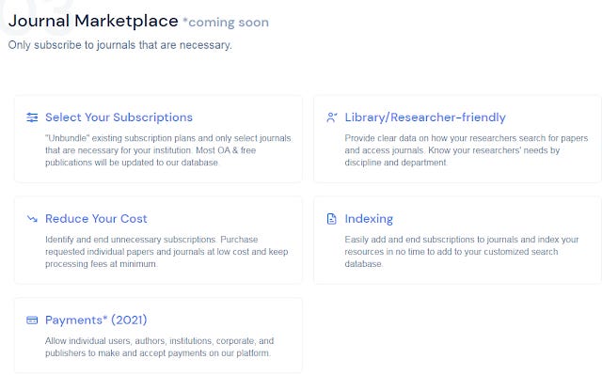Select the Indexing heading
Viewport: 602px width, 375px height.
[369, 219]
